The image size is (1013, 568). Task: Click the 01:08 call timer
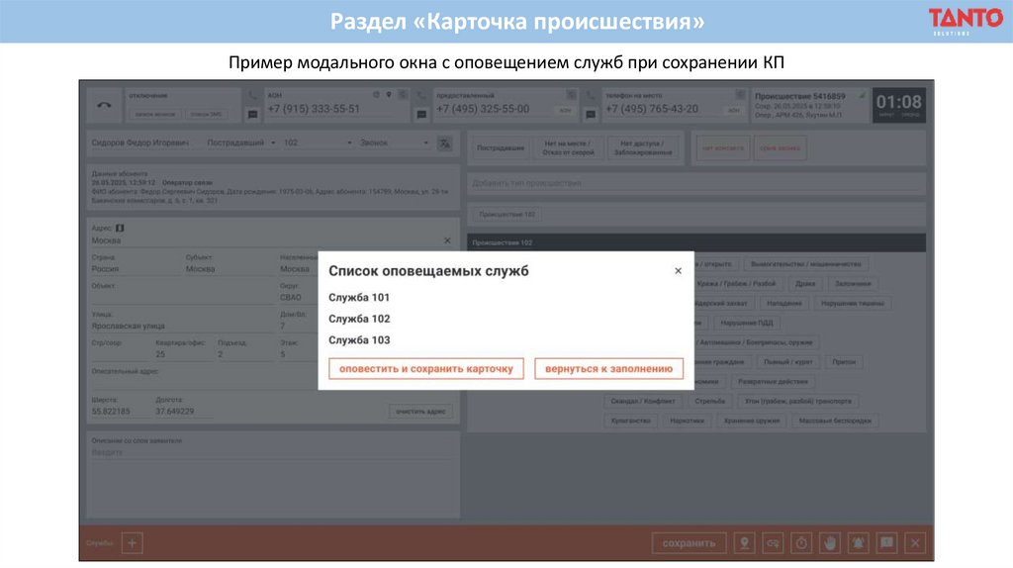click(898, 105)
